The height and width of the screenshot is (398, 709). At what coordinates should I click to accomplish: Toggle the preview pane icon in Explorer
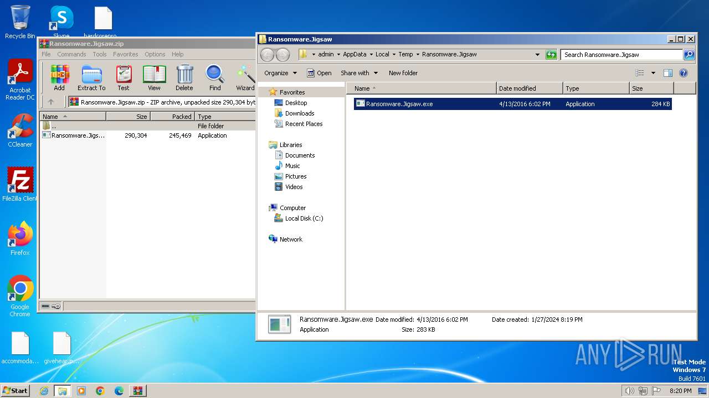coord(668,73)
